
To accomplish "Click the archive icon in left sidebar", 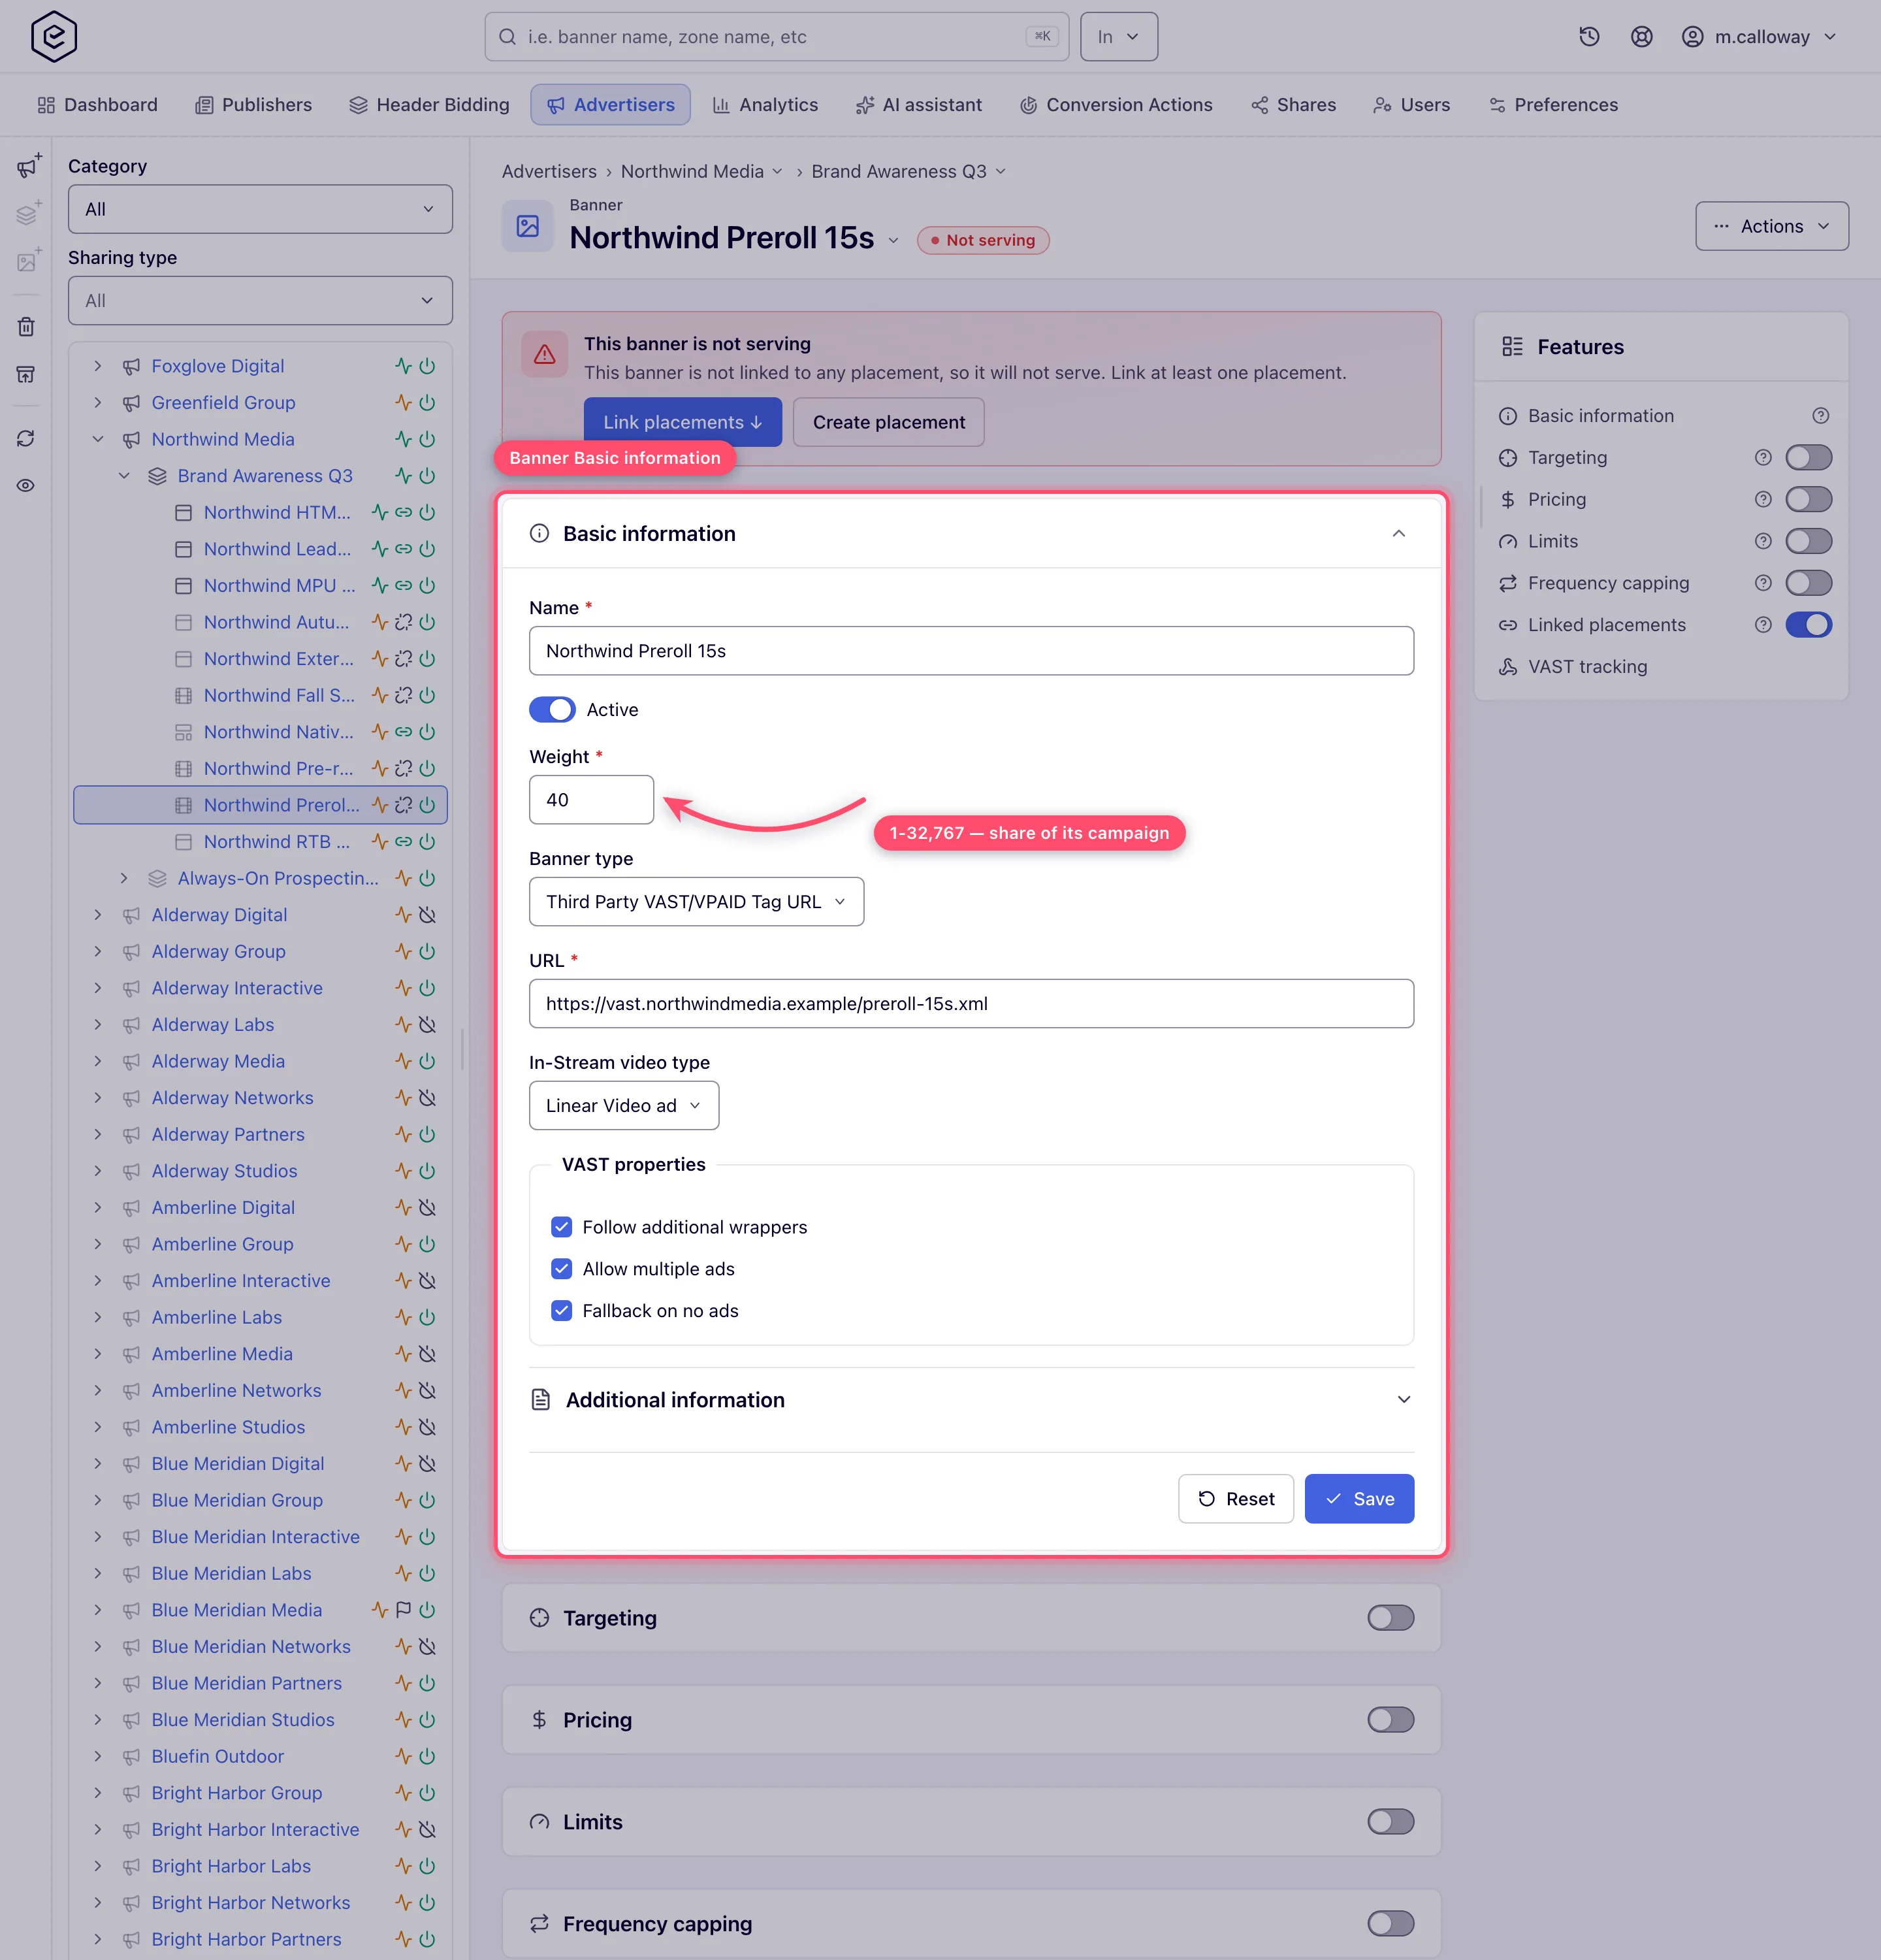I will pos(27,374).
